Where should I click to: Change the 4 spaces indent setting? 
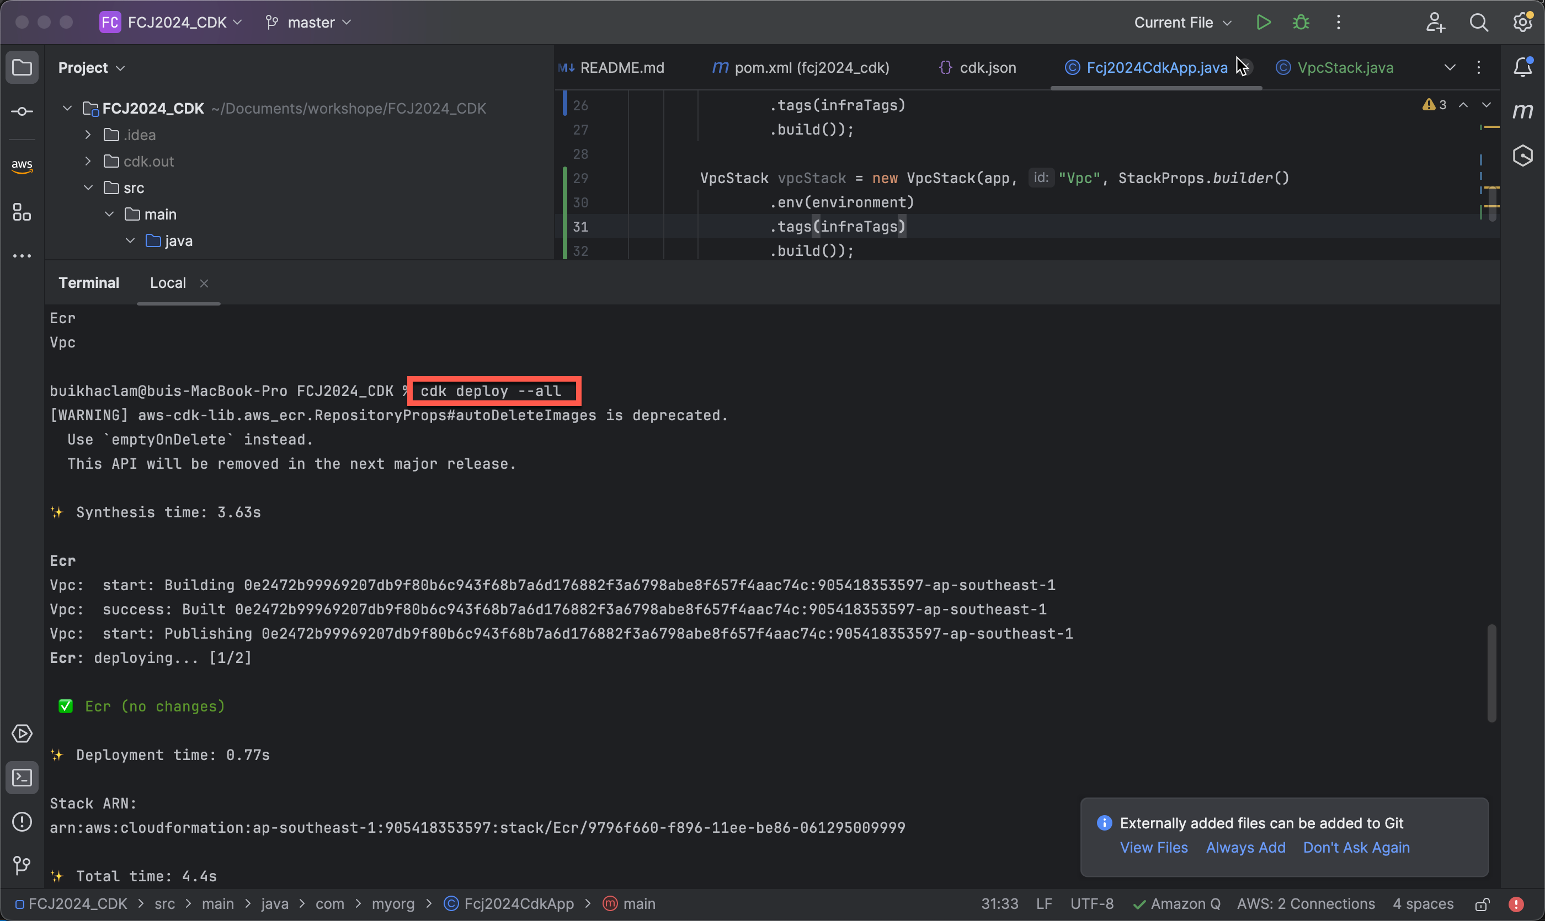pos(1423,904)
